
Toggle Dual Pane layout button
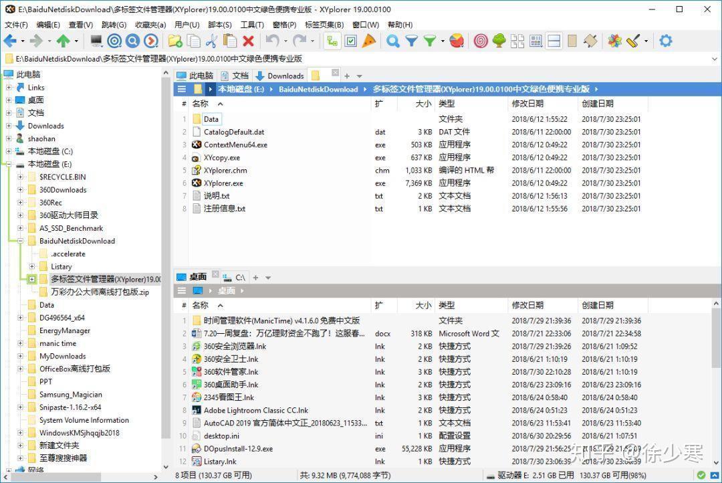pyautogui.click(x=554, y=41)
